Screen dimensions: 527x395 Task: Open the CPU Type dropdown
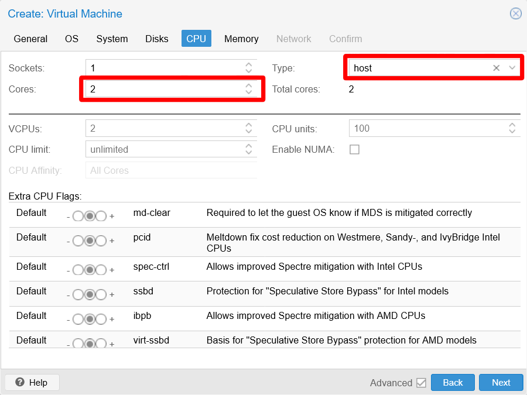point(512,68)
